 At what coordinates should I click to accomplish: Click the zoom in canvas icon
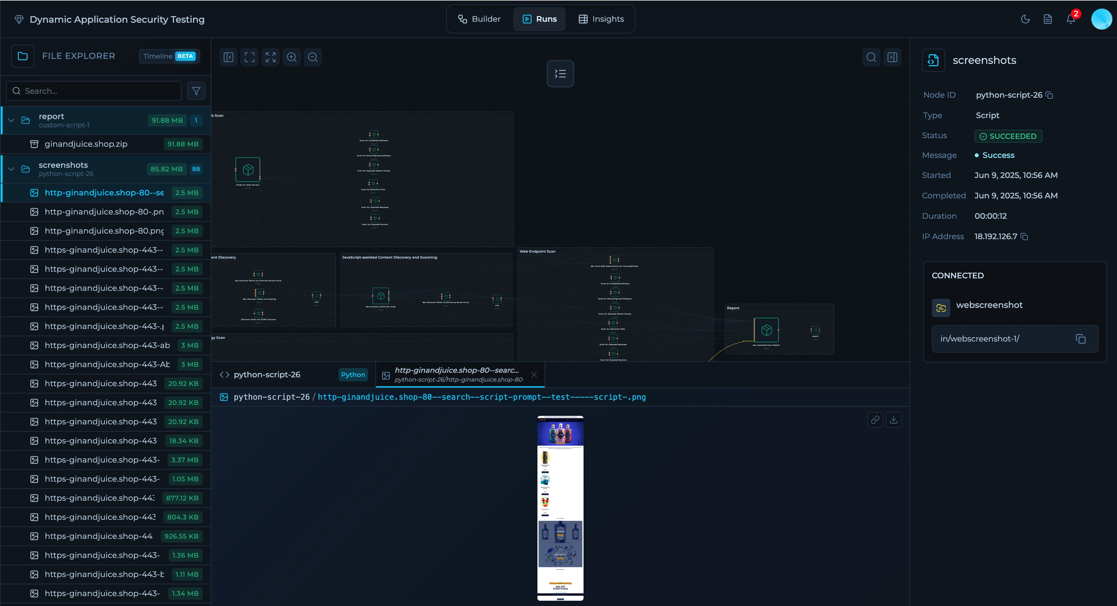point(291,57)
